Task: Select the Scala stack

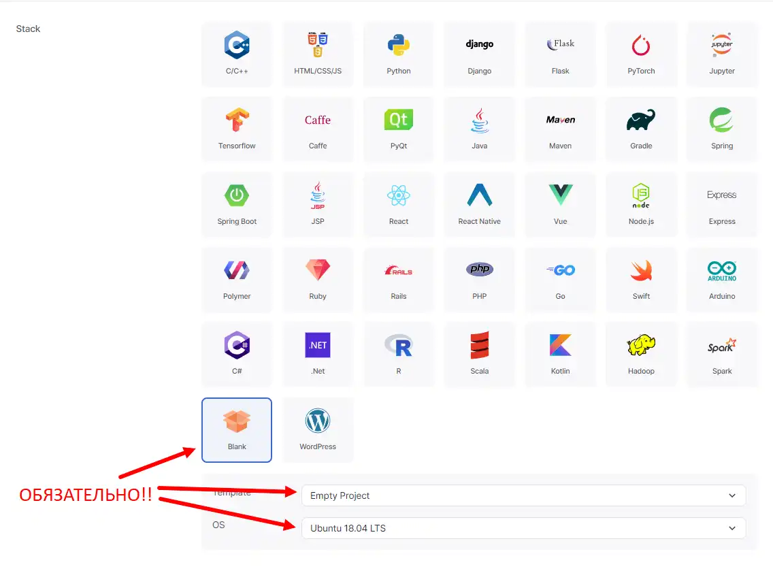Action: [x=479, y=355]
